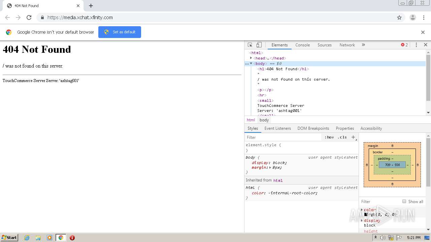Select the html breadcrumb
This screenshot has height=242, width=431.
pyautogui.click(x=251, y=120)
